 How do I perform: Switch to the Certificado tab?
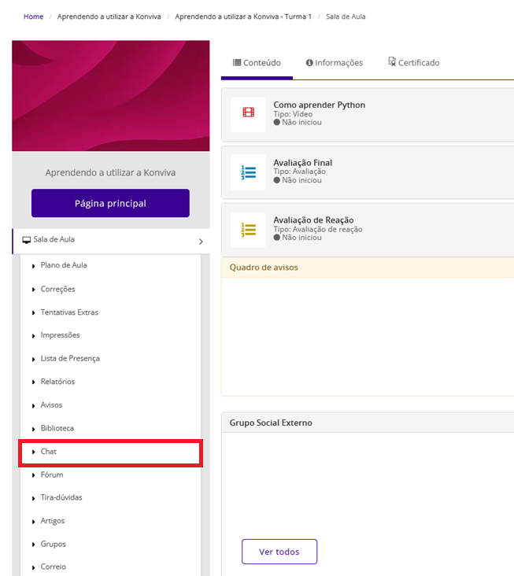414,62
